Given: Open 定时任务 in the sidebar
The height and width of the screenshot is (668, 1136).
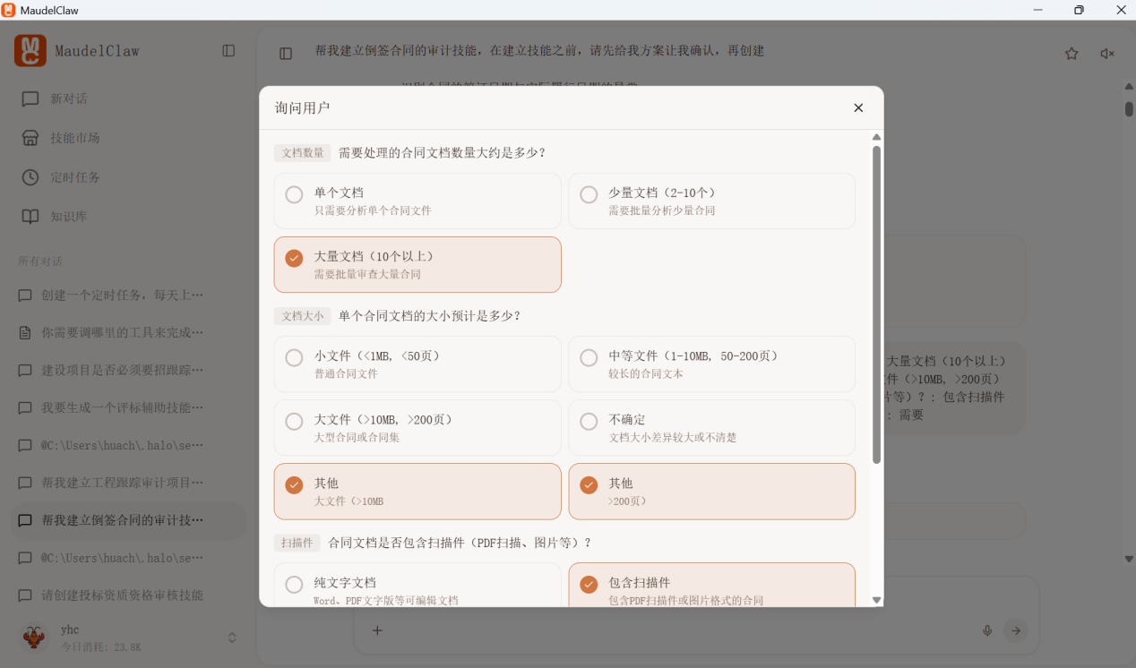Looking at the screenshot, I should pyautogui.click(x=74, y=177).
